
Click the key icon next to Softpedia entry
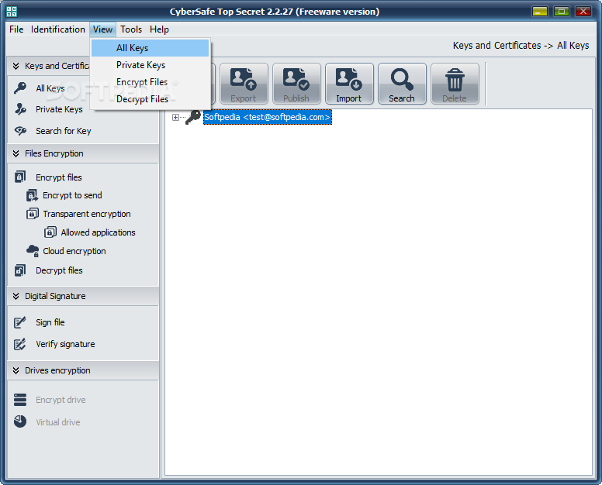point(193,117)
